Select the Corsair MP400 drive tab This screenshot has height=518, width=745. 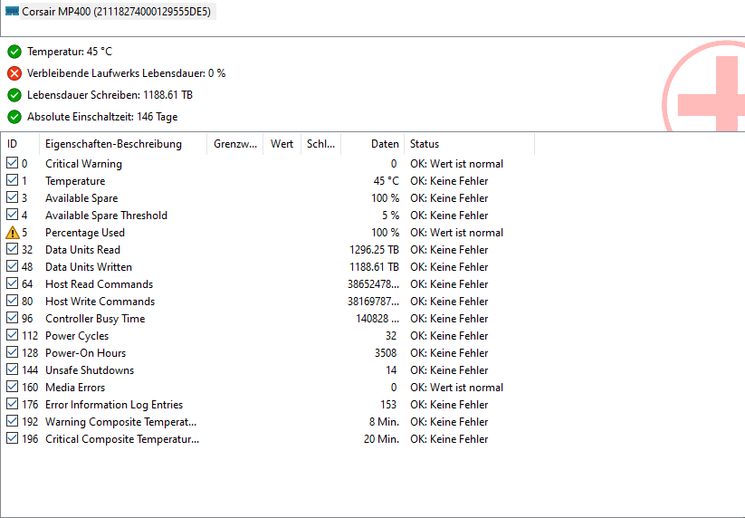click(x=110, y=11)
